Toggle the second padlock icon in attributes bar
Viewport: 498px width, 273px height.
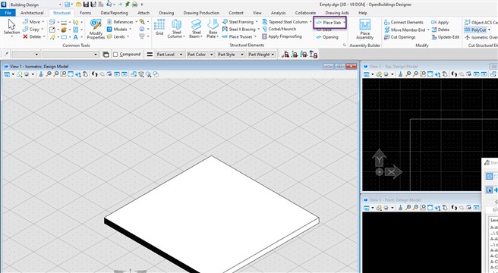(295, 55)
